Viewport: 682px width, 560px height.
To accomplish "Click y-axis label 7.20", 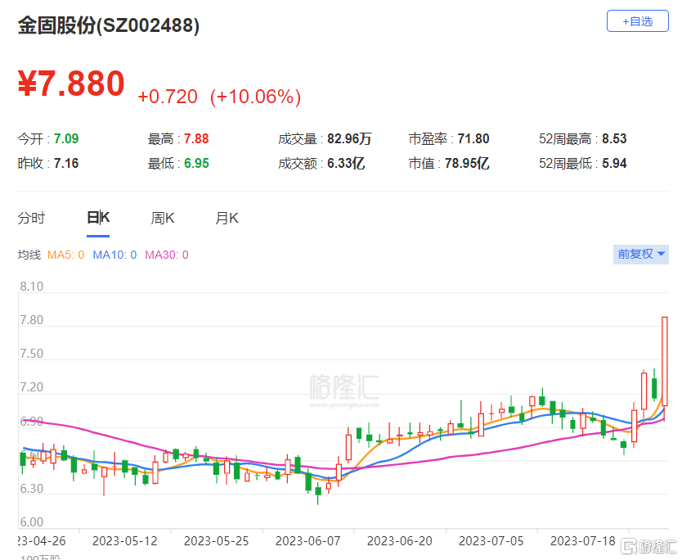I will click(x=32, y=387).
